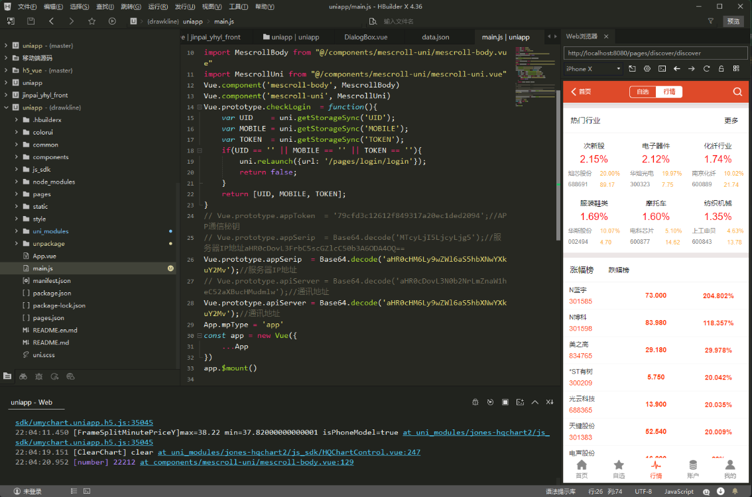Open the browser devtools console icon
This screenshot has width=752, height=497.
click(x=662, y=68)
